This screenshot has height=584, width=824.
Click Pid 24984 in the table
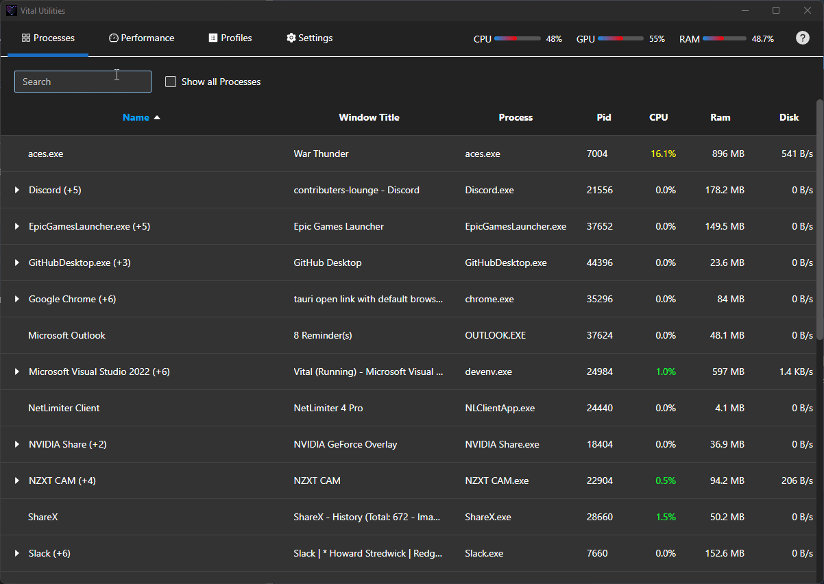coord(600,372)
